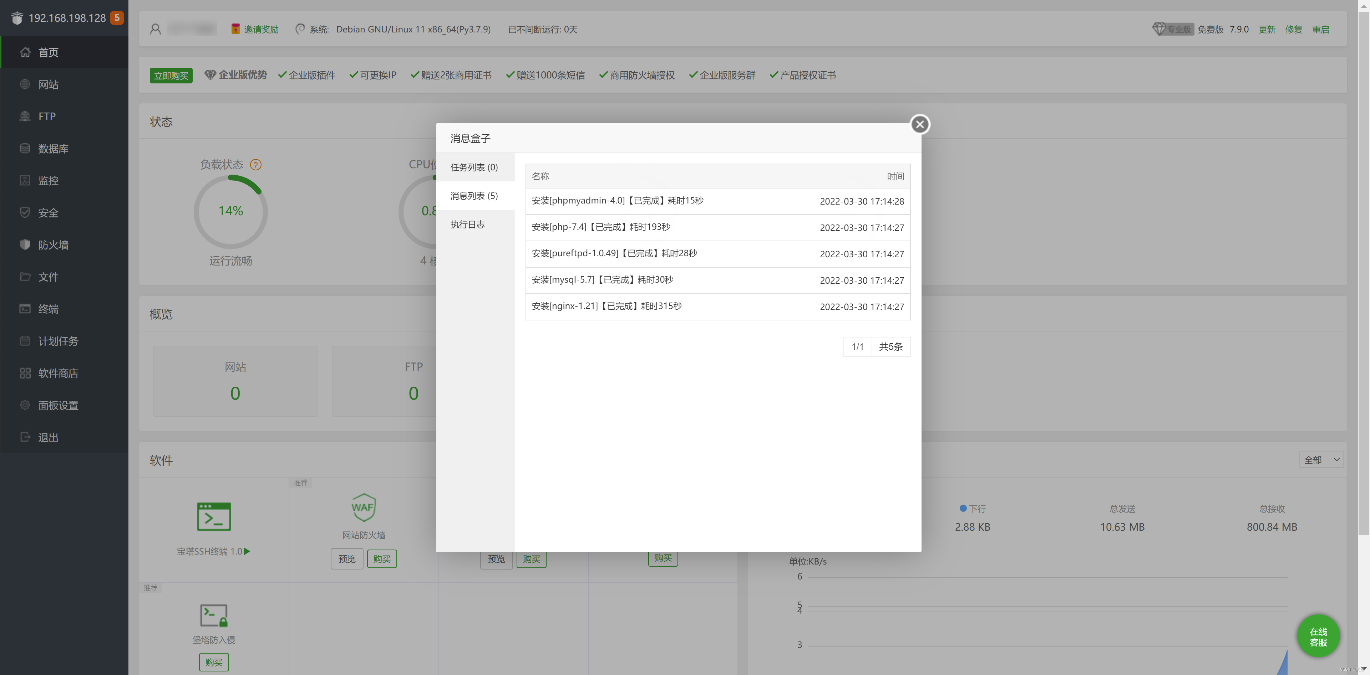The width and height of the screenshot is (1370, 675).
Task: Click the user avatar icon in header
Action: 155,29
